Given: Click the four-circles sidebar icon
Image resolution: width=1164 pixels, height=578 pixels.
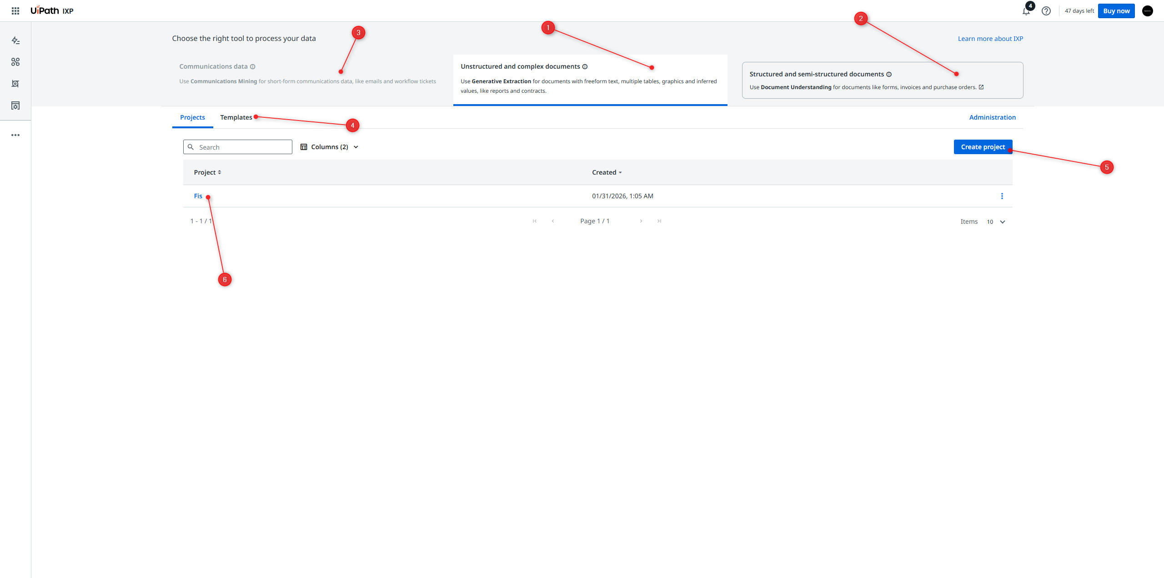Looking at the screenshot, I should 15,62.
